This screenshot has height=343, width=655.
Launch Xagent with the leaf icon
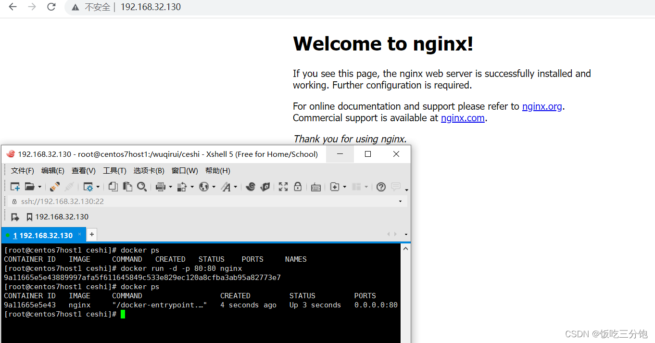coord(265,187)
